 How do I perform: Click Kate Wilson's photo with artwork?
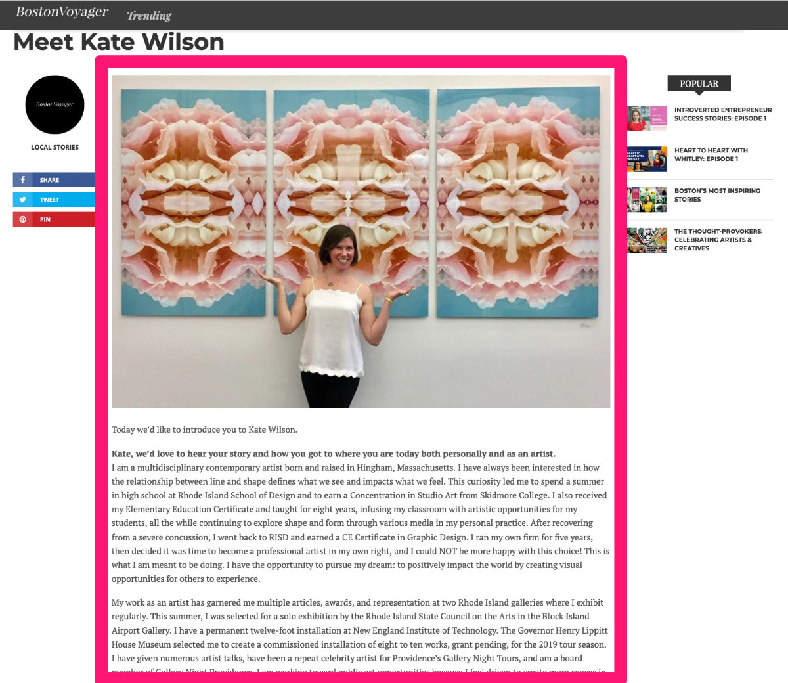361,241
